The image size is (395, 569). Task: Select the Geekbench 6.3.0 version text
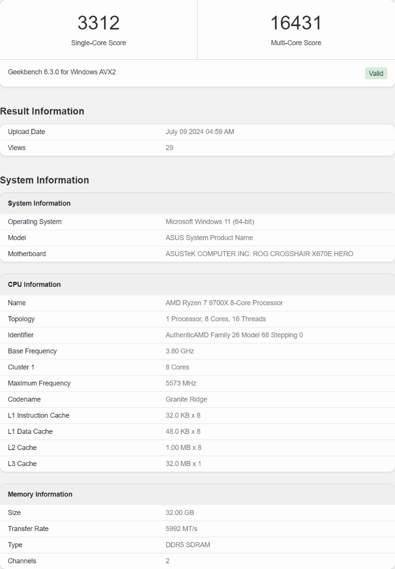pos(62,72)
